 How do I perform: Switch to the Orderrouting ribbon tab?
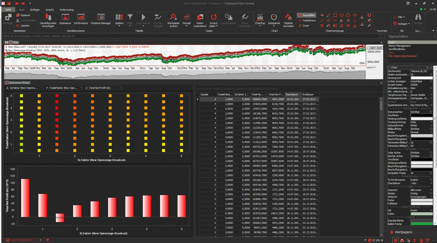[x=67, y=10]
